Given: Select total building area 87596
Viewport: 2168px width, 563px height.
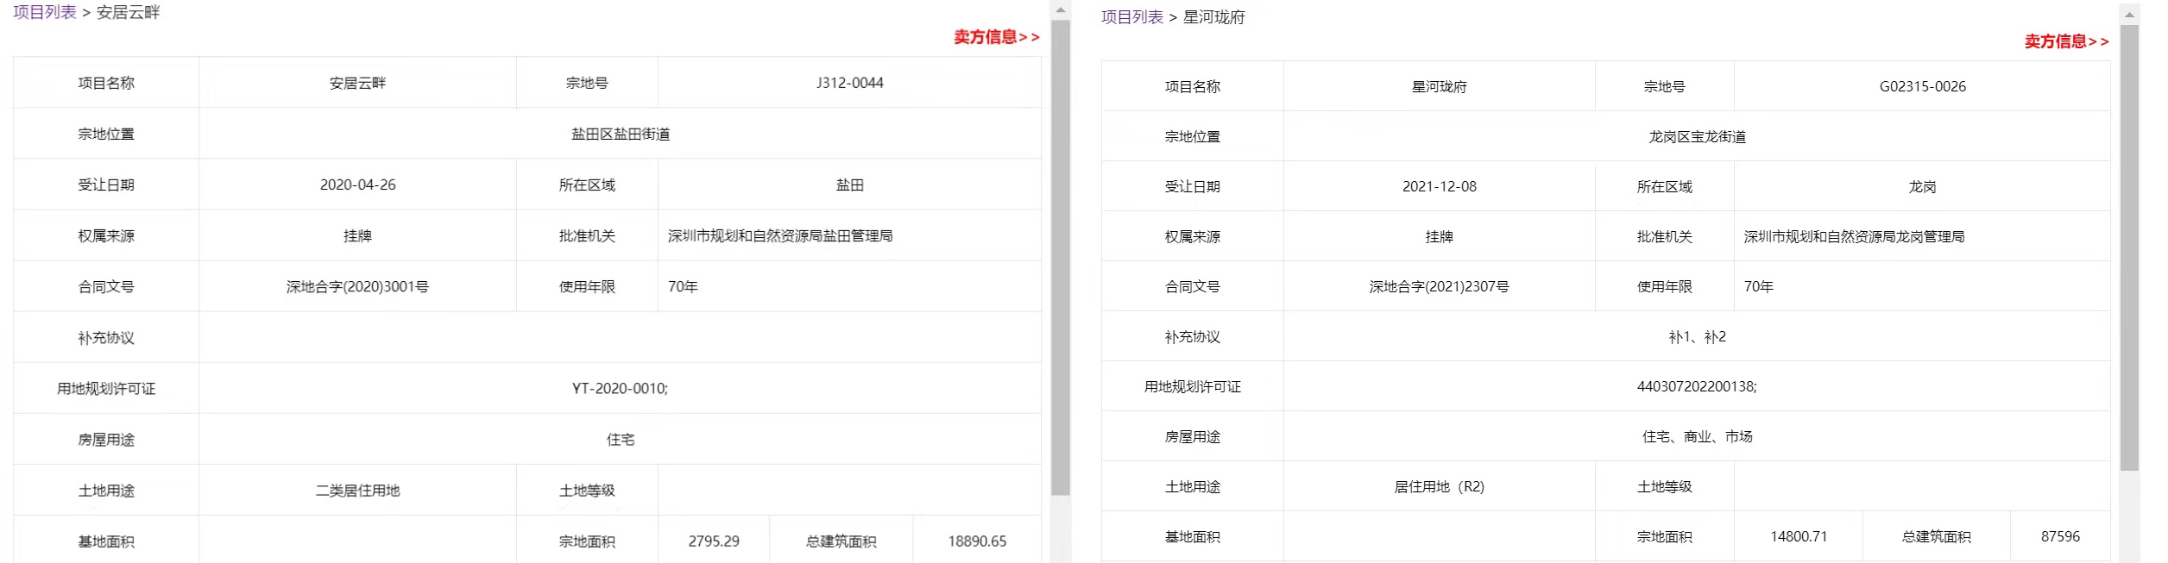Looking at the screenshot, I should (2060, 536).
